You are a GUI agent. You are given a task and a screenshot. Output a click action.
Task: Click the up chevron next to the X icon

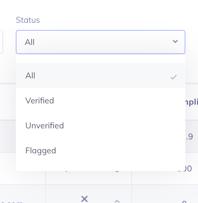click(x=117, y=201)
